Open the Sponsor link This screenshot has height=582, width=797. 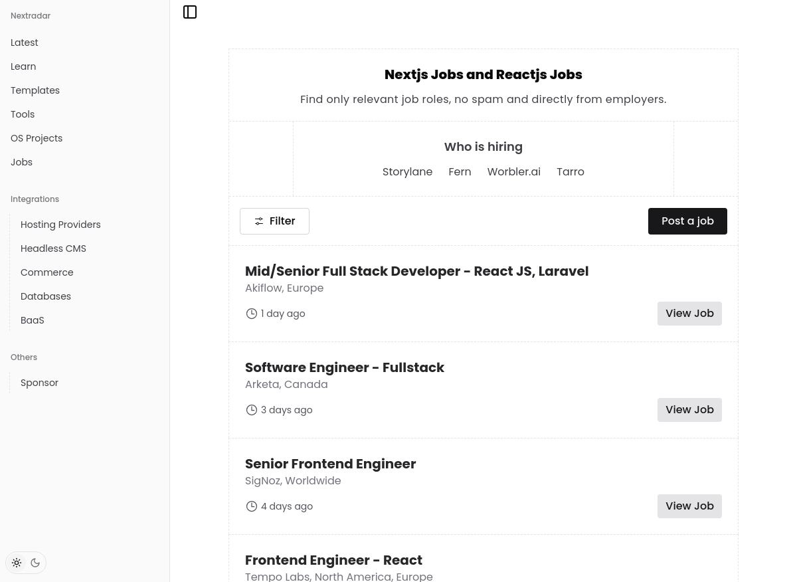point(39,383)
